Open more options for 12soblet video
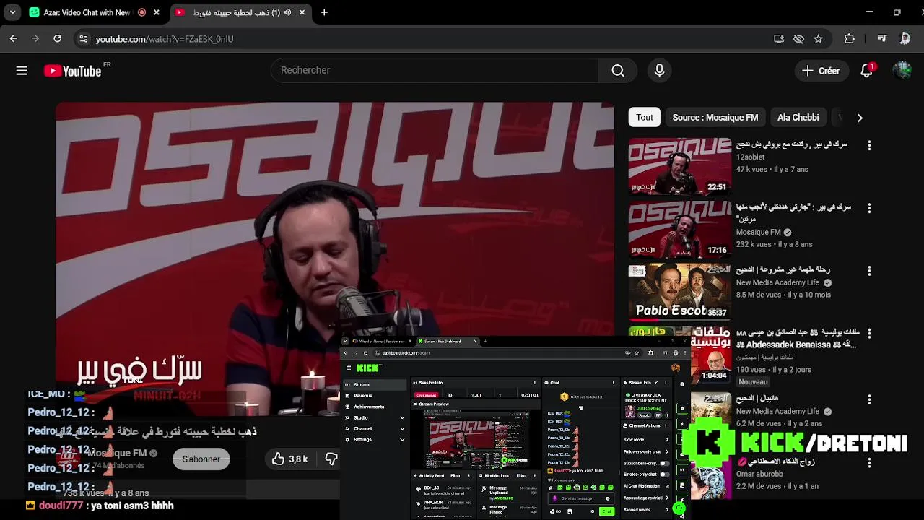Image resolution: width=924 pixels, height=520 pixels. (869, 145)
